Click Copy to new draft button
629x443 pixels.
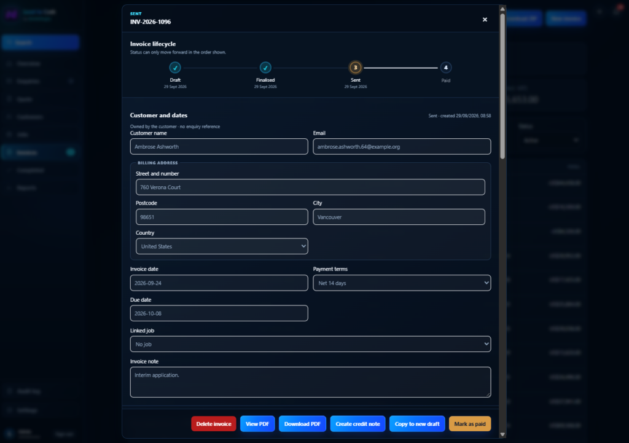click(417, 424)
